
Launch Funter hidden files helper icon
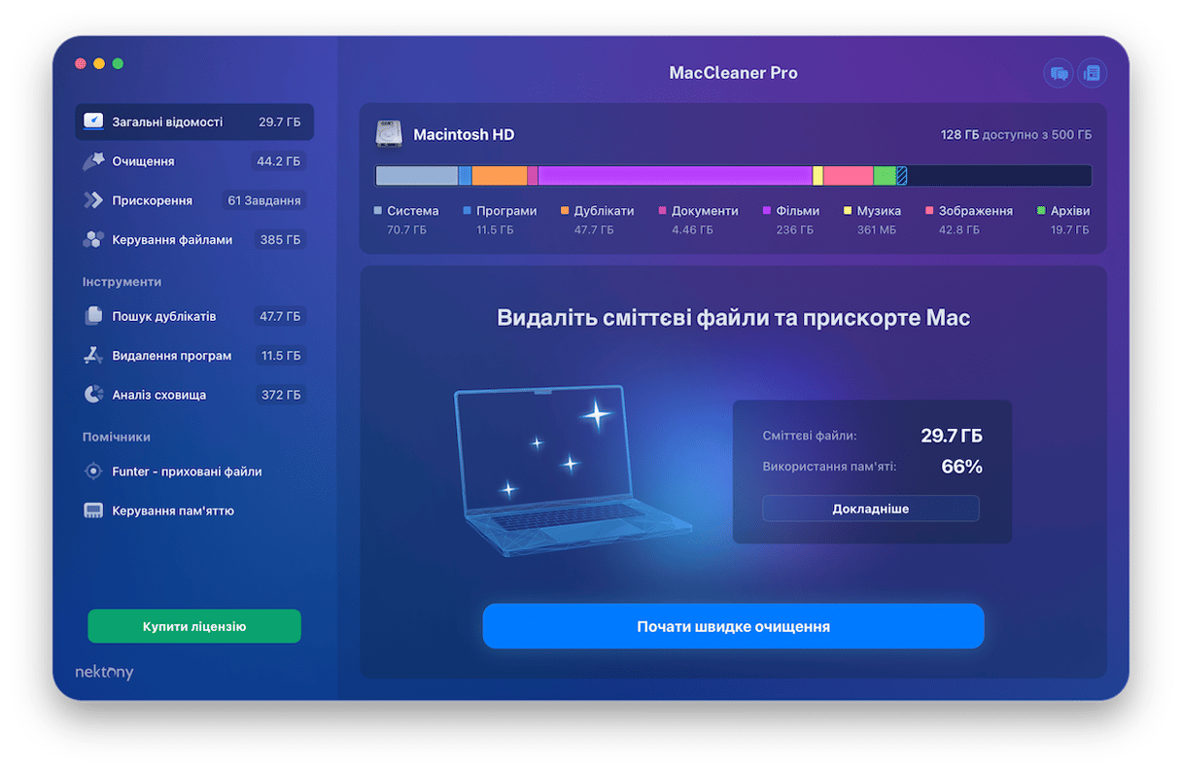93,472
